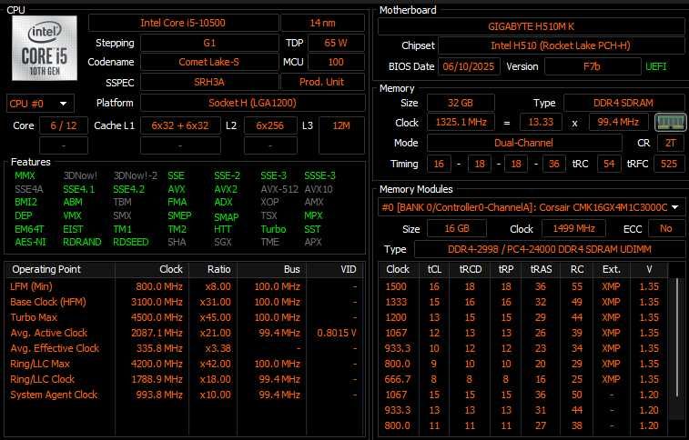Click the Intel Core i5 10th Gen logo
This screenshot has height=440, width=689.
tap(45, 48)
